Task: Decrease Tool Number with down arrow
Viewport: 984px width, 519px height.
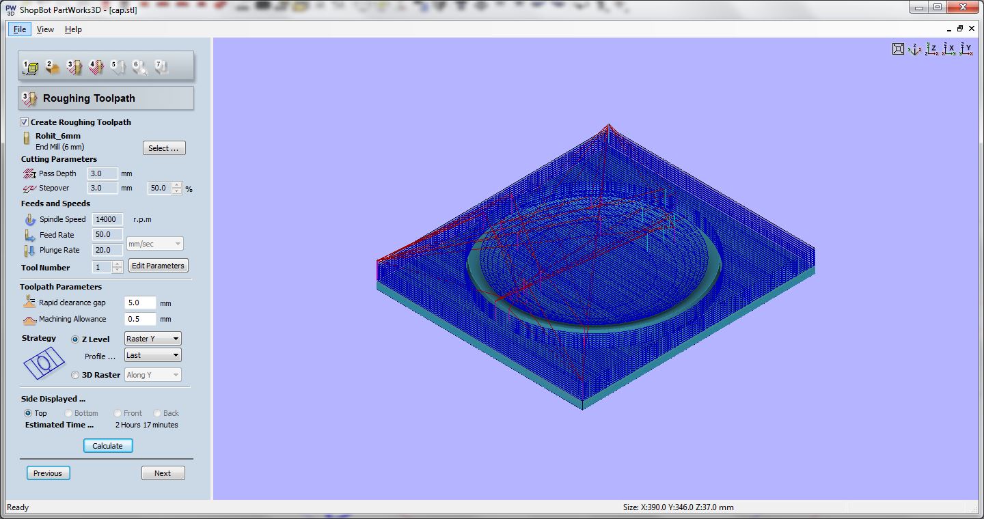Action: [117, 270]
